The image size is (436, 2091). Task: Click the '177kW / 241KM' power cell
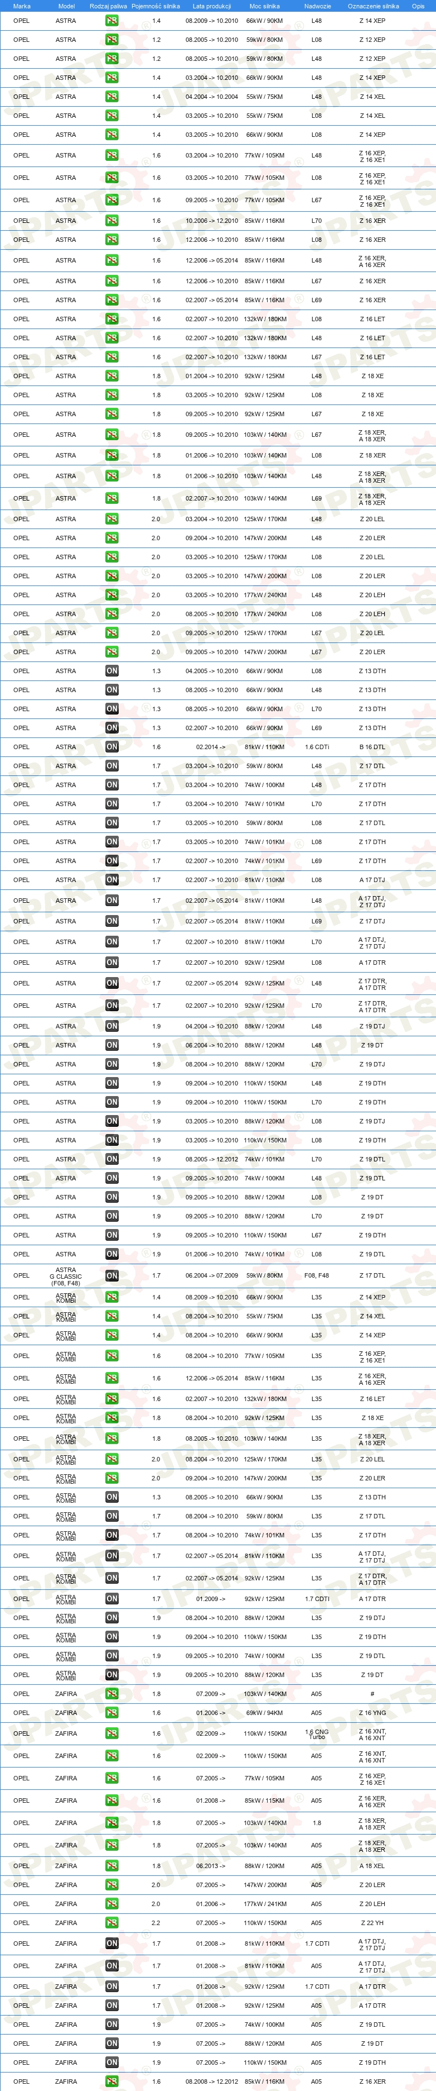[265, 1903]
